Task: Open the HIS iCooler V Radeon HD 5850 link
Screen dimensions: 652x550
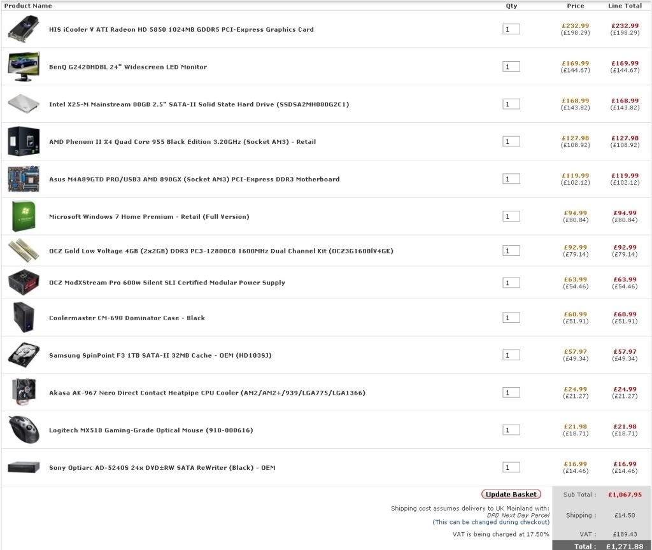Action: pyautogui.click(x=181, y=29)
